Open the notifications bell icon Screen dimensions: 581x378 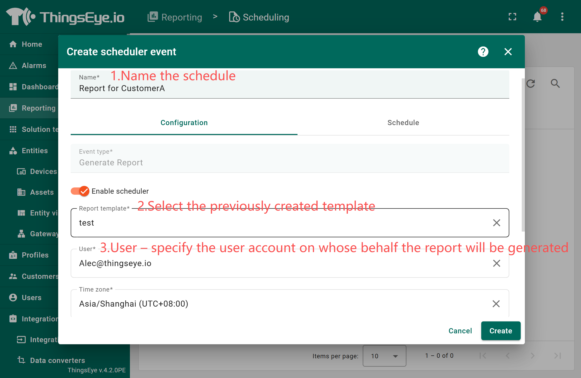pyautogui.click(x=537, y=17)
